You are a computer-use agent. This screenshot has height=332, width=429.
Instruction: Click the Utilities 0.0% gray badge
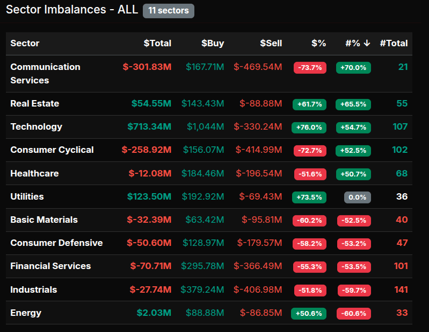[357, 197]
